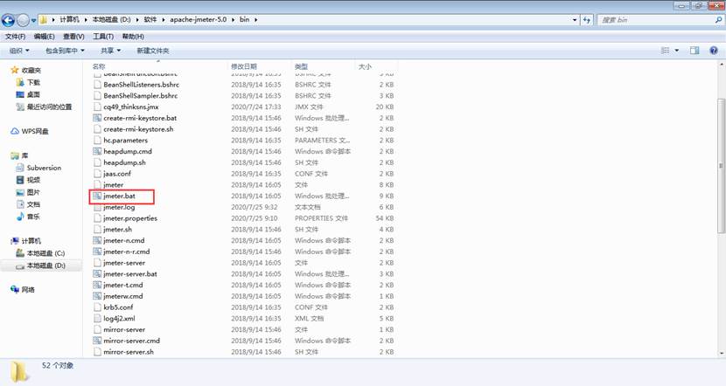Click the Back navigation arrow
Image resolution: width=726 pixels, height=386 pixels.
[9, 20]
